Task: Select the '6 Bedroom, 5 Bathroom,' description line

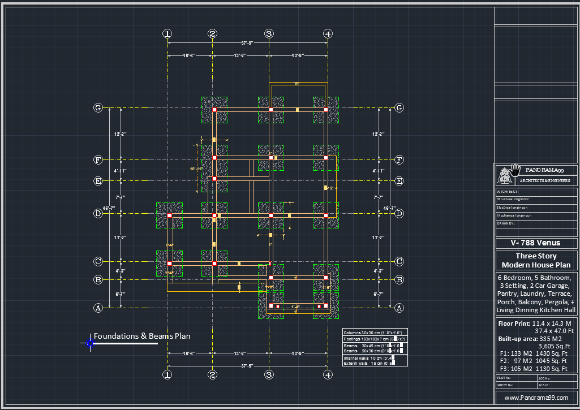Action: click(535, 278)
